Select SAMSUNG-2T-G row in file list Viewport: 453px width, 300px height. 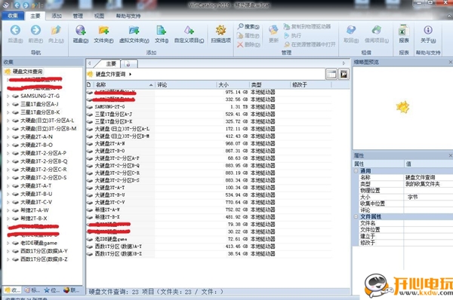209,107
